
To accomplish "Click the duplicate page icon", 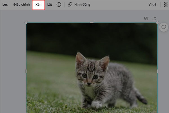I will 146,18.
